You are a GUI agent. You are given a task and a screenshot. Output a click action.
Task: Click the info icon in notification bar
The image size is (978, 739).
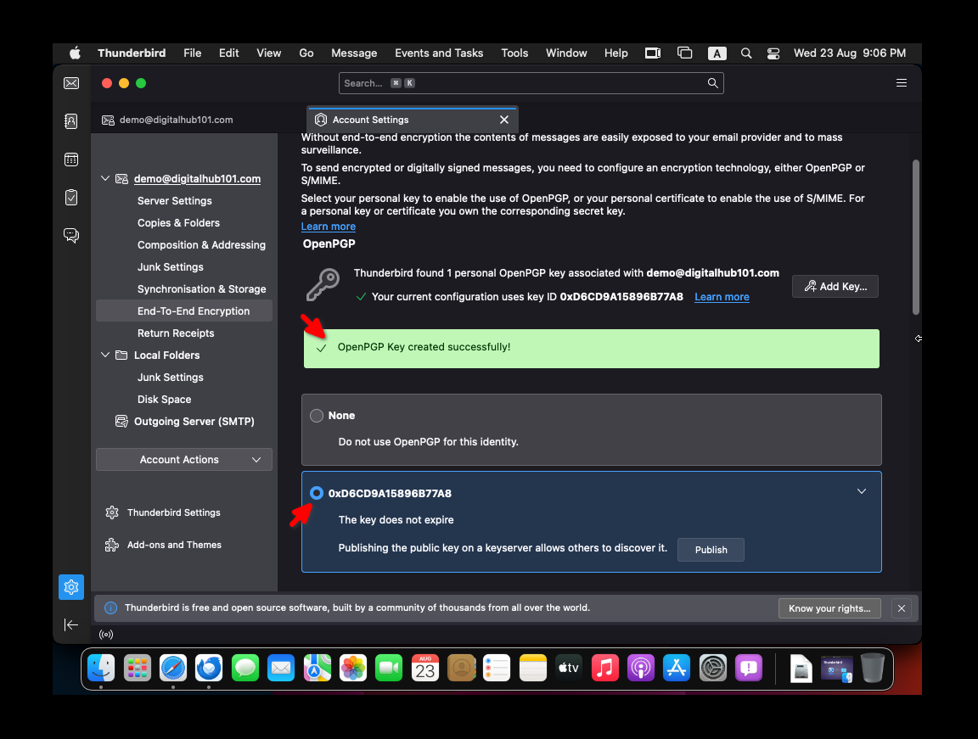[110, 608]
